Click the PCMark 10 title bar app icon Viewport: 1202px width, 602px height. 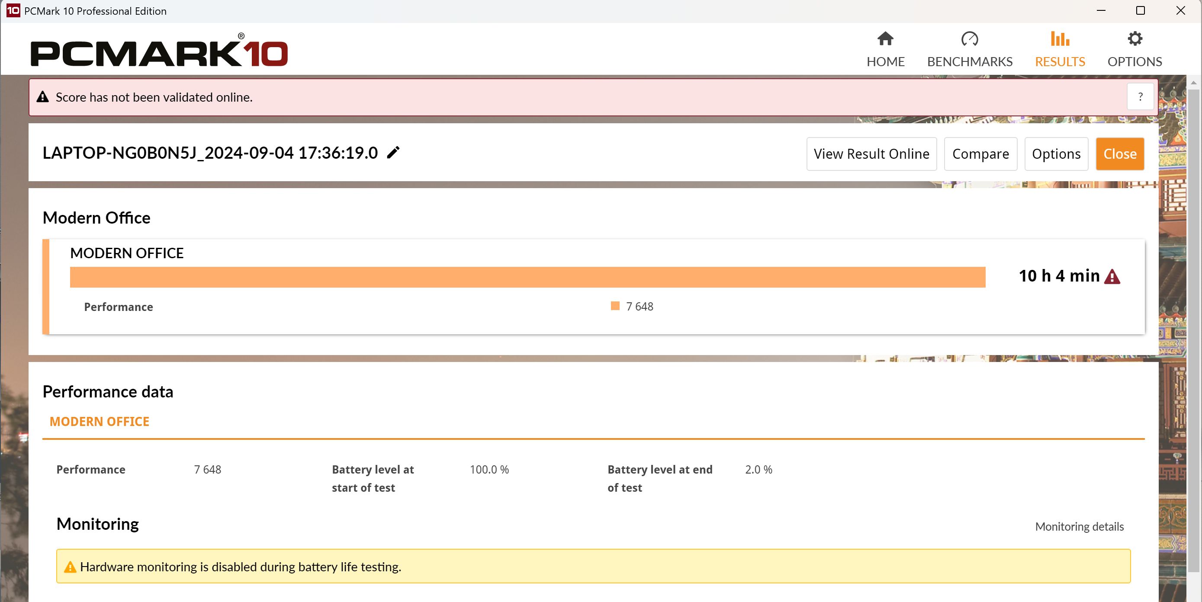point(13,10)
